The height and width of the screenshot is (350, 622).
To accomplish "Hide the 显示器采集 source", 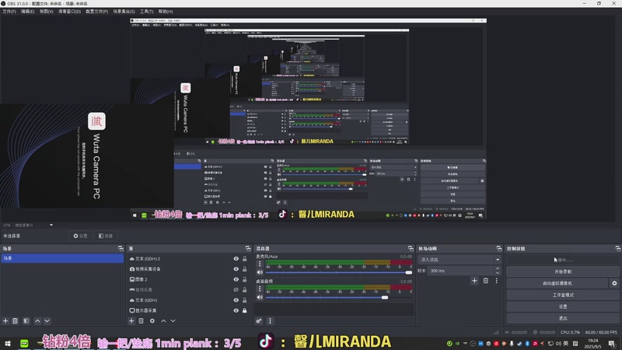I will (236, 310).
